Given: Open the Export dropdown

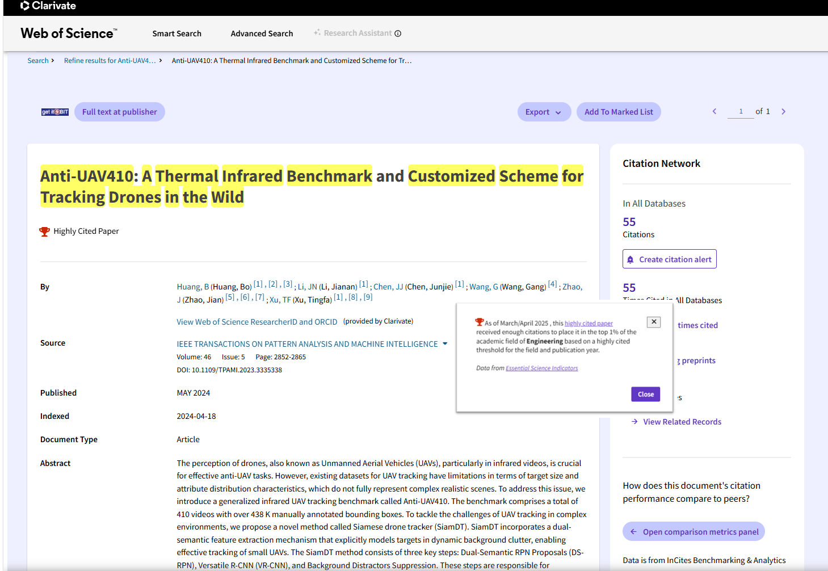Looking at the screenshot, I should pos(543,112).
